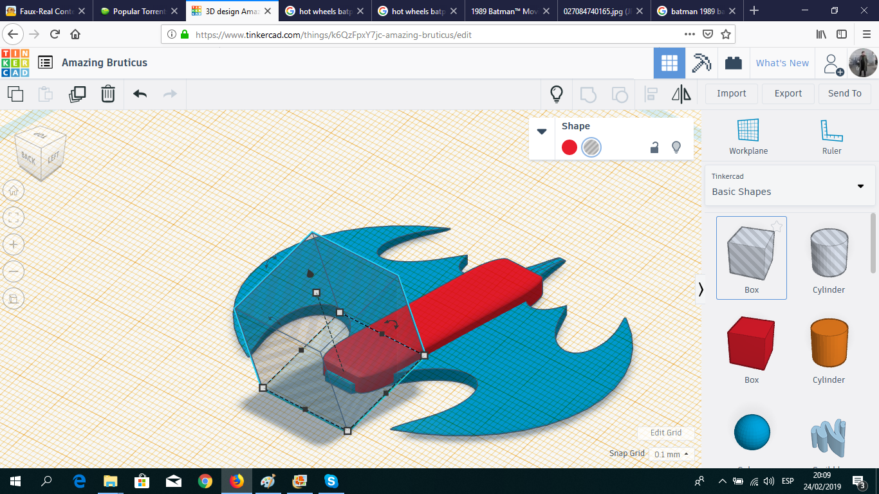The height and width of the screenshot is (494, 879).
Task: Choose the red Solid color swatch
Action: pyautogui.click(x=569, y=147)
